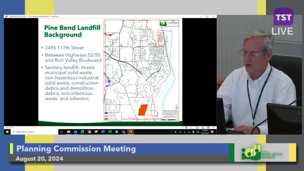The height and width of the screenshot is (171, 304).
Task: Click the August 20, 2024 date text
Action: click(x=39, y=159)
